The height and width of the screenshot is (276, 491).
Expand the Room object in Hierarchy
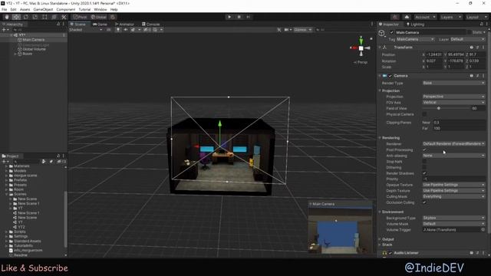click(x=15, y=54)
